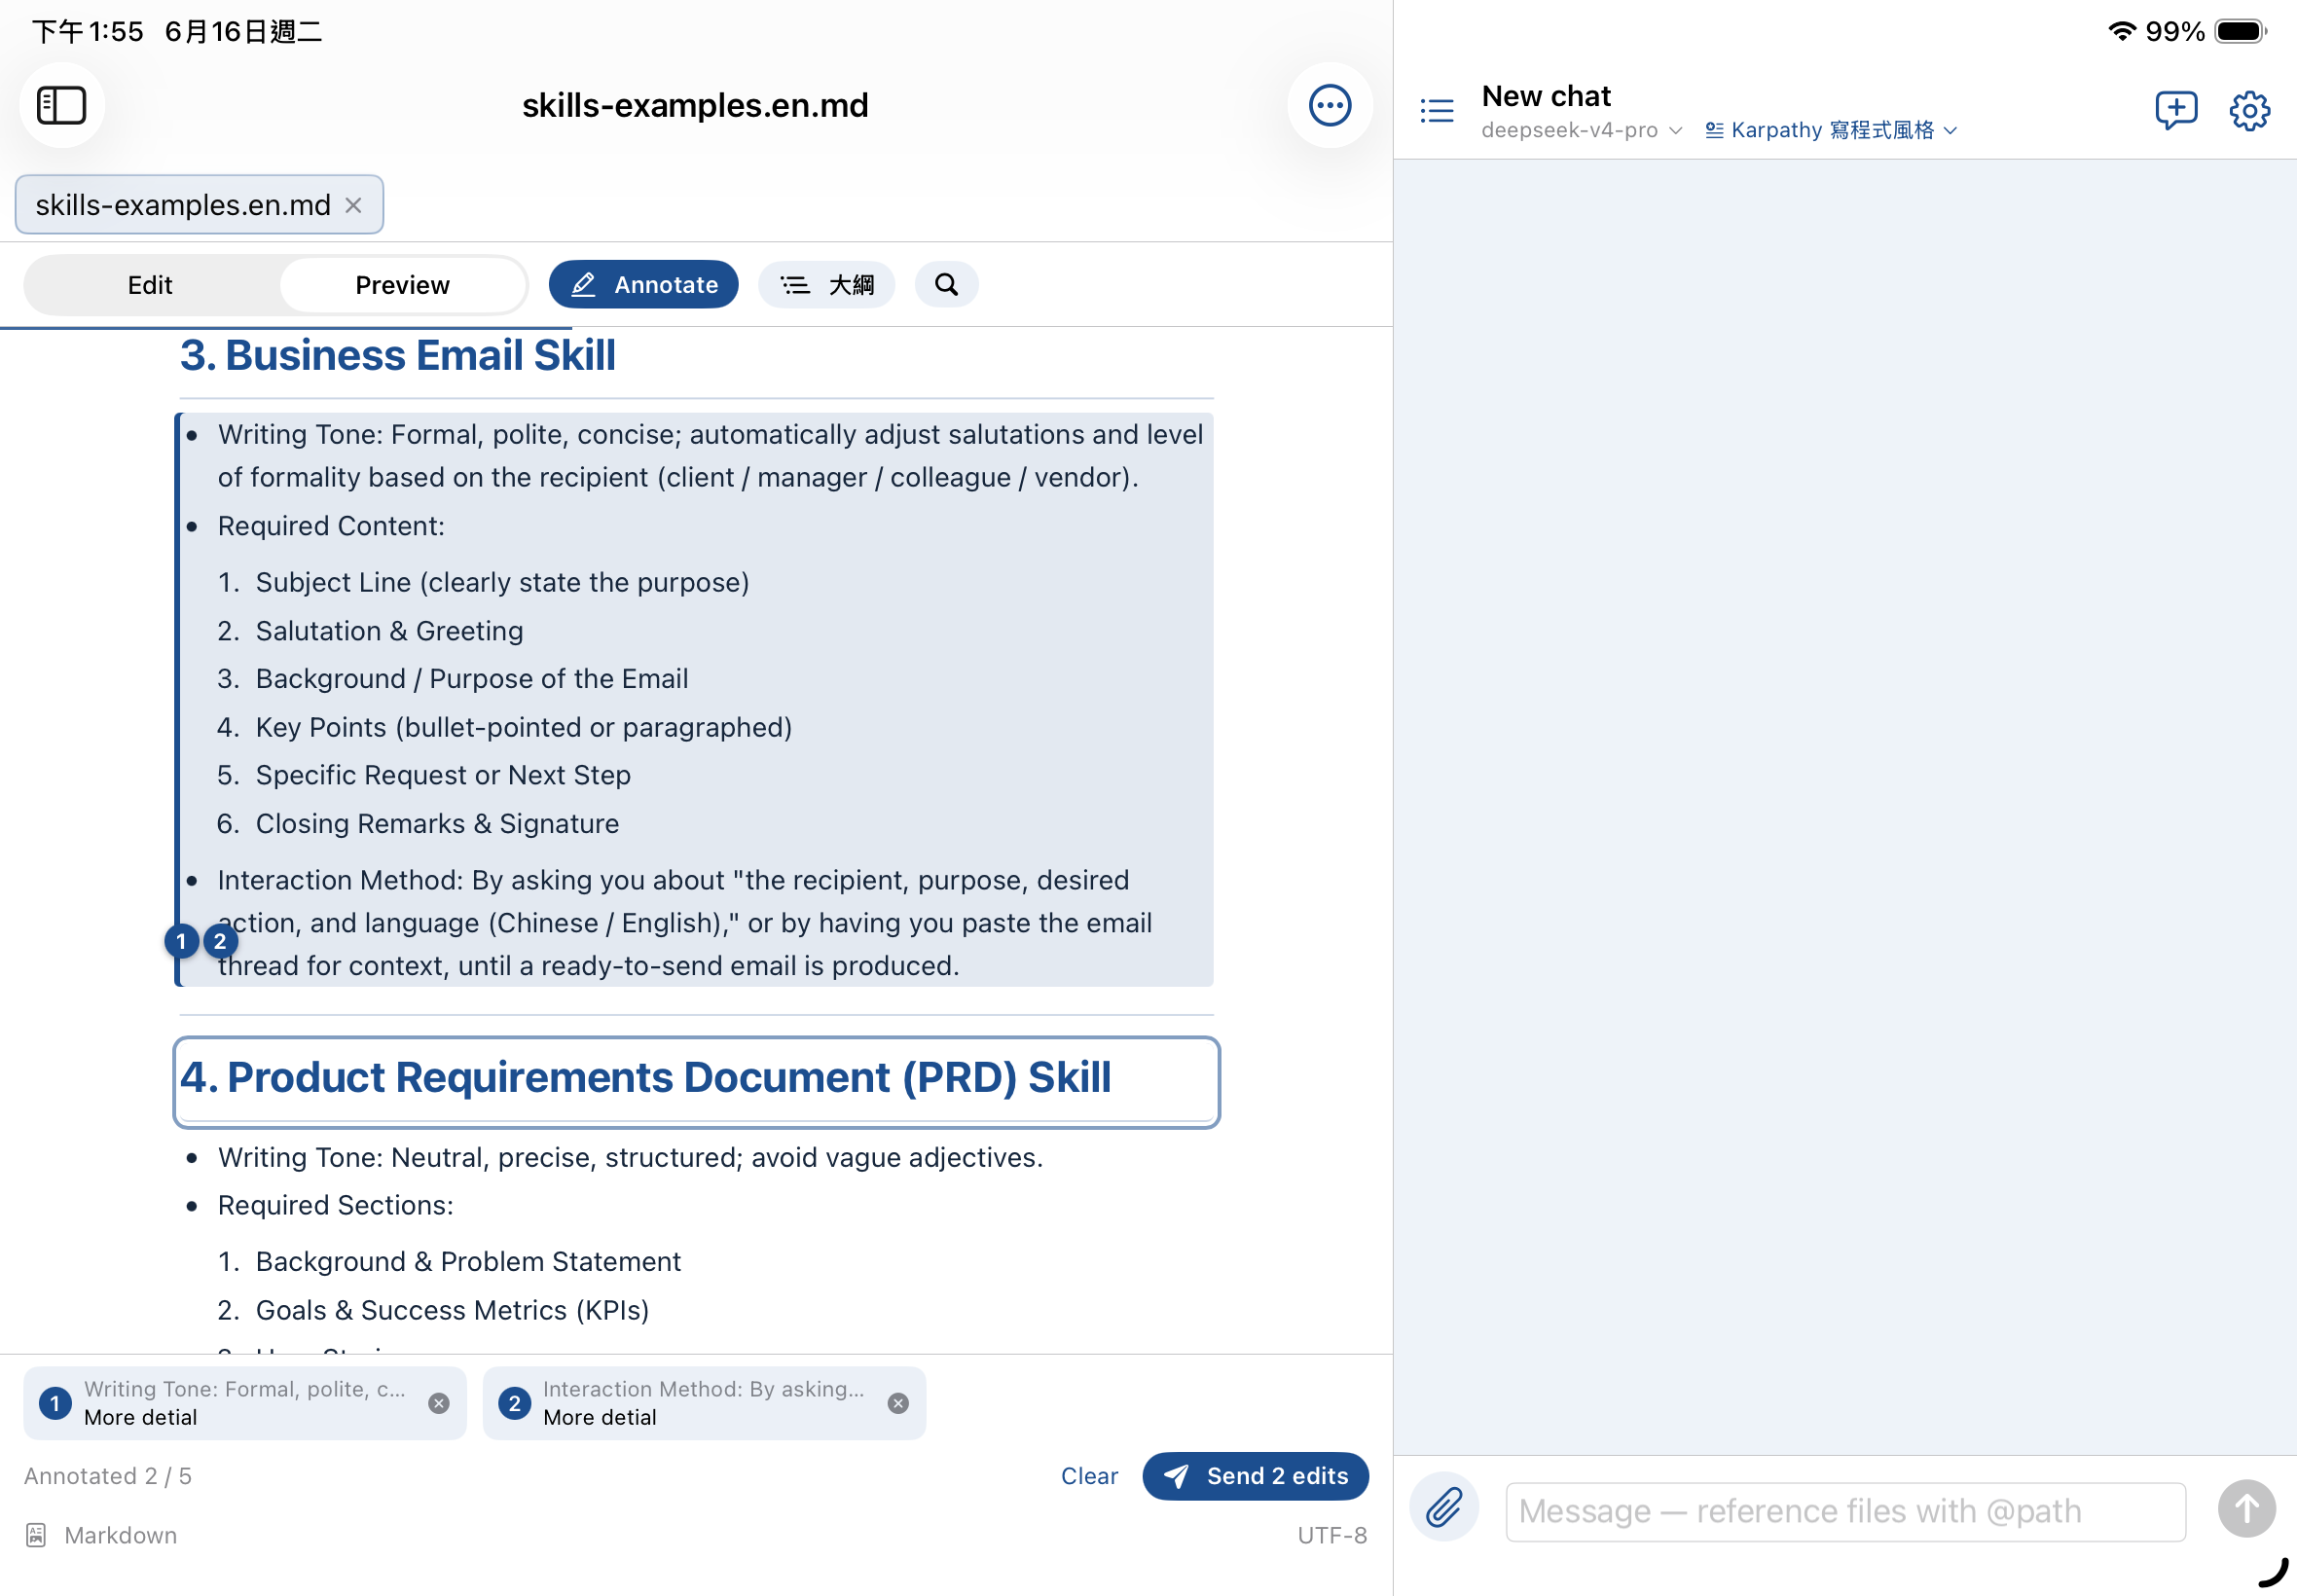The height and width of the screenshot is (1596, 2297).
Task: Switch to Edit mode
Action: tap(150, 285)
